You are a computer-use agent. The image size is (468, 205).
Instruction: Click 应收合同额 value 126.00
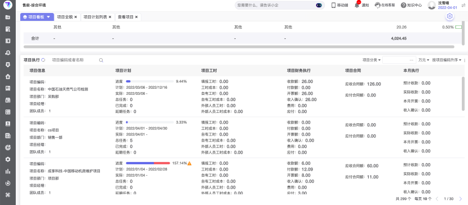click(x=374, y=84)
